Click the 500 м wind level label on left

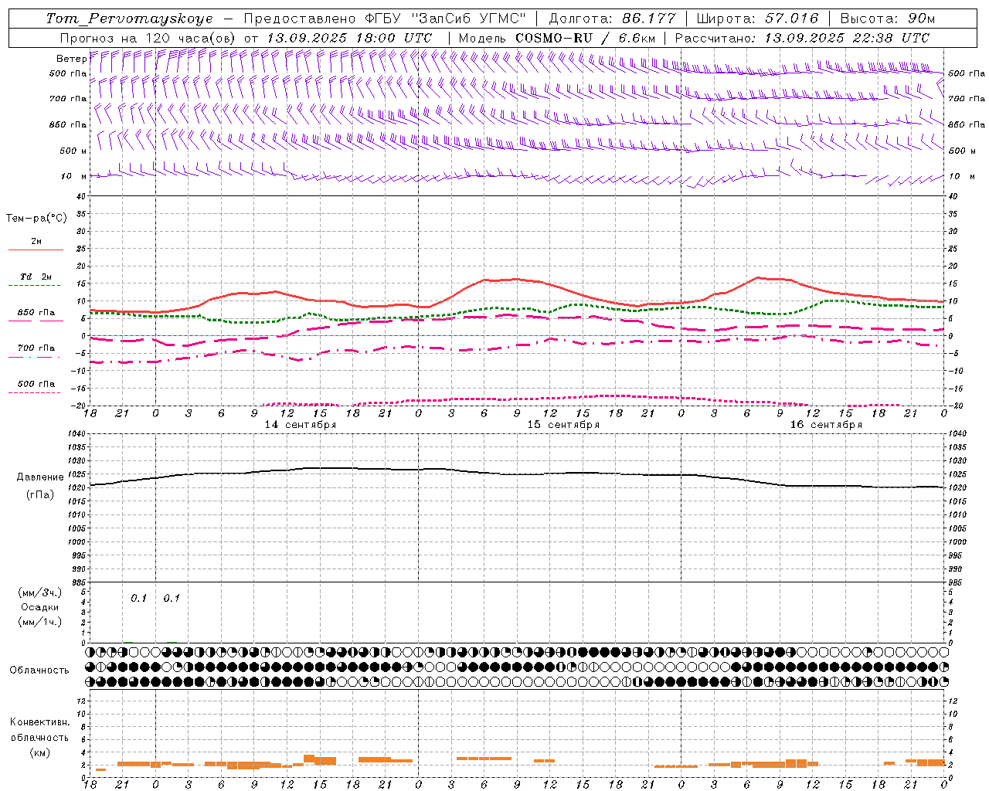[73, 151]
